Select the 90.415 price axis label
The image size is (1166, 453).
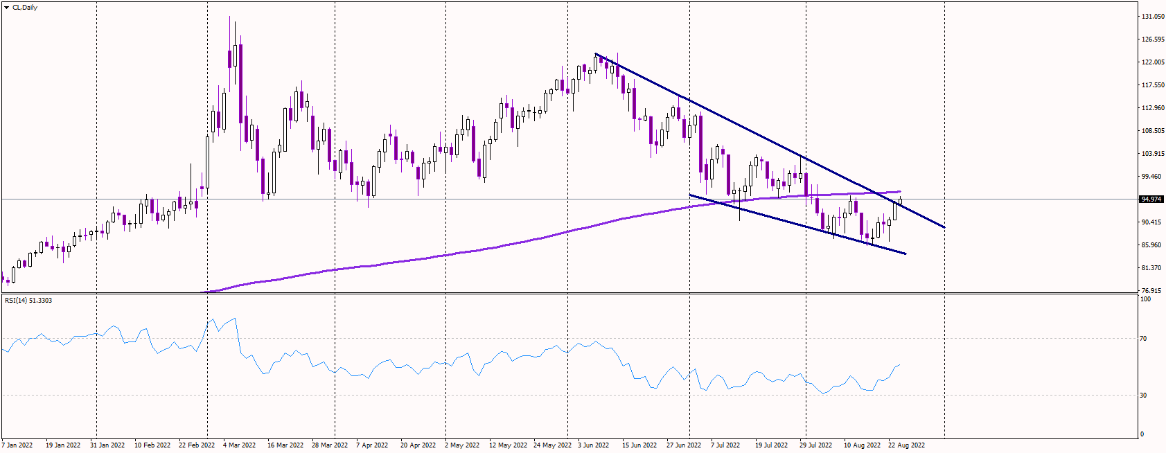[1151, 222]
